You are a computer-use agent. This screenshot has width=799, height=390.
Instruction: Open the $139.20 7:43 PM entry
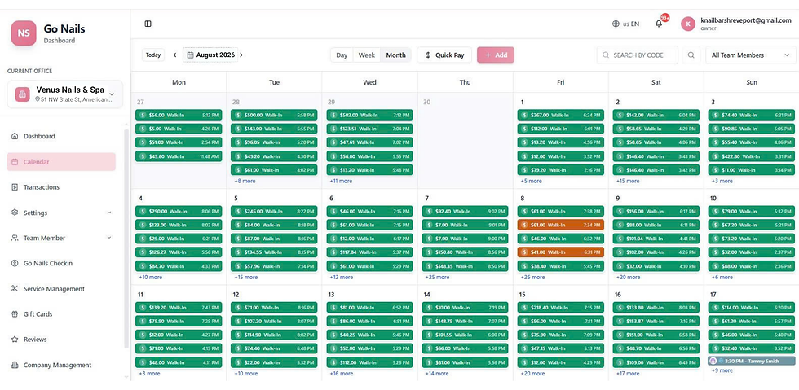pos(179,308)
